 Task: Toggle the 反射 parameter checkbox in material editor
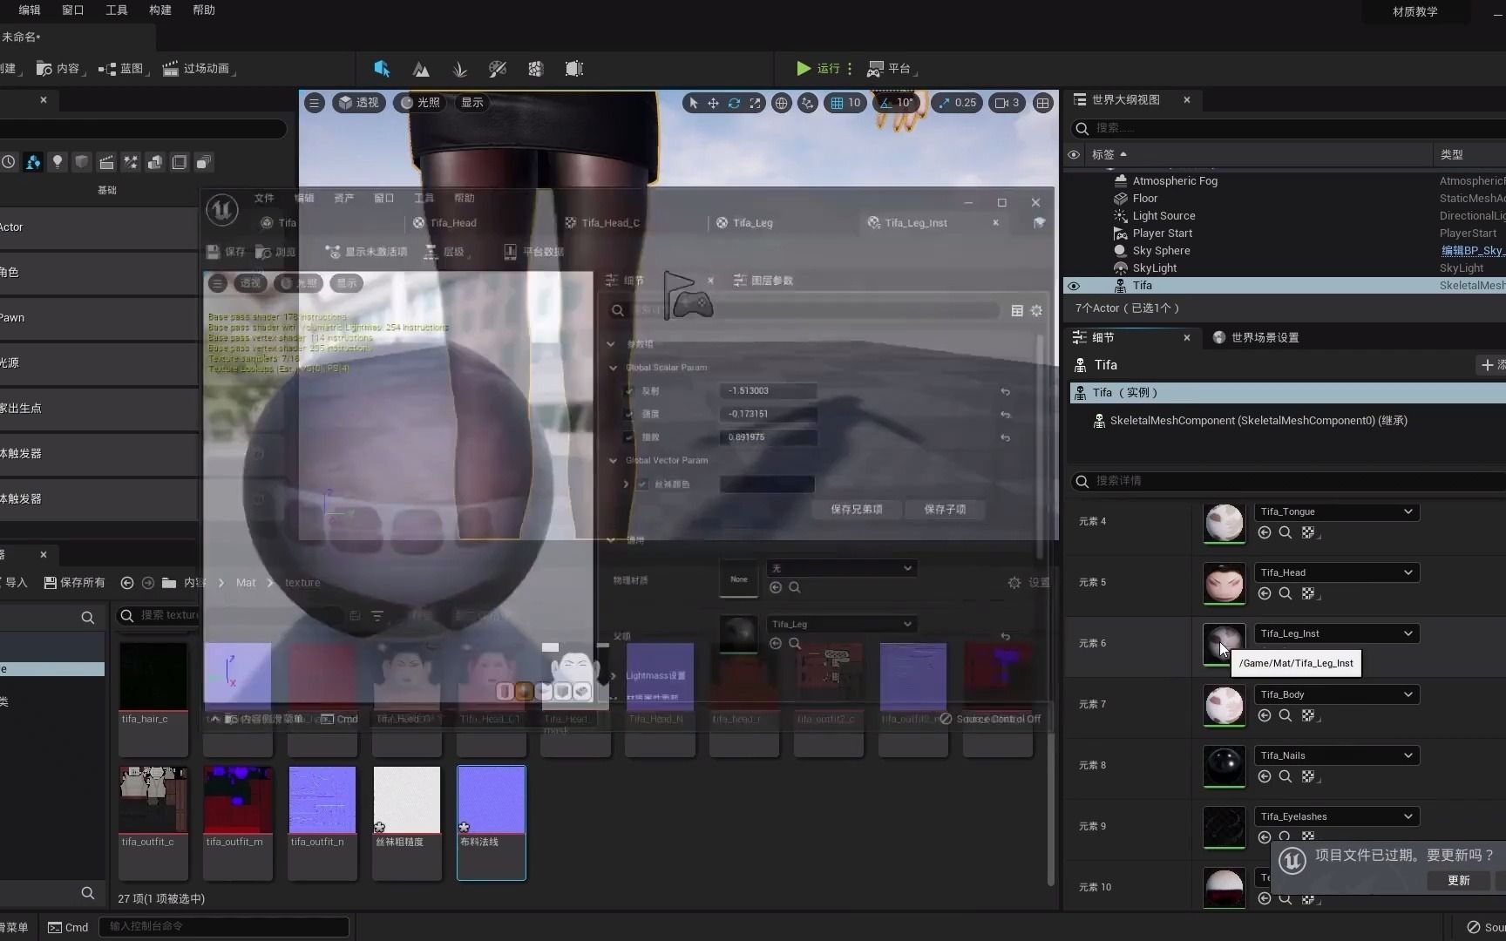[x=629, y=391]
